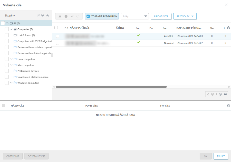Collapse the All (2) group tree
The width and height of the screenshot is (231, 162).
click(x=7, y=23)
